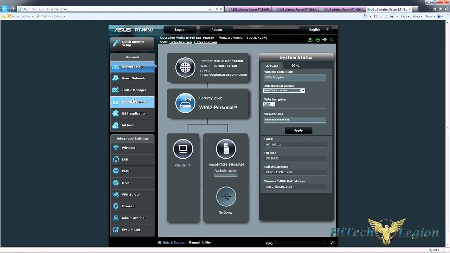This screenshot has height=253, width=450.
Task: Click the Clients count number 1
Action: 189,165
